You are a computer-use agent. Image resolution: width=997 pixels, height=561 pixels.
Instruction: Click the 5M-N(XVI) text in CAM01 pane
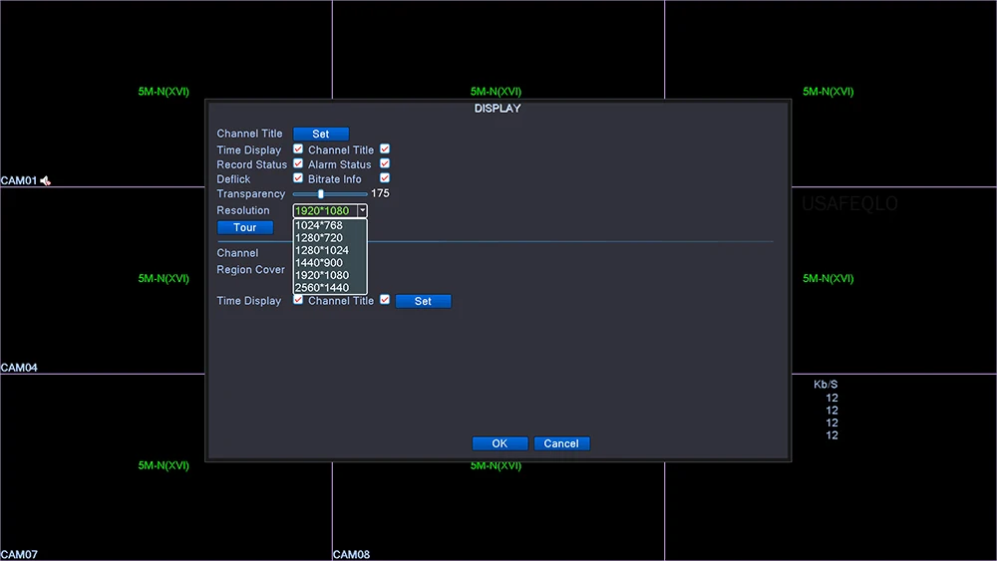[x=164, y=92]
